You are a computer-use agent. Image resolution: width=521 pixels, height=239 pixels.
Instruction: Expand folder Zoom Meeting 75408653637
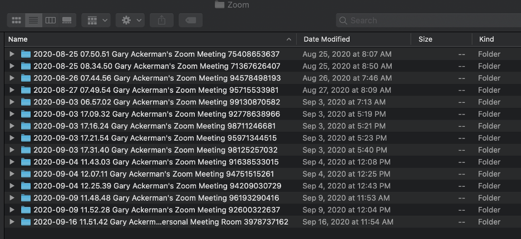[12, 54]
